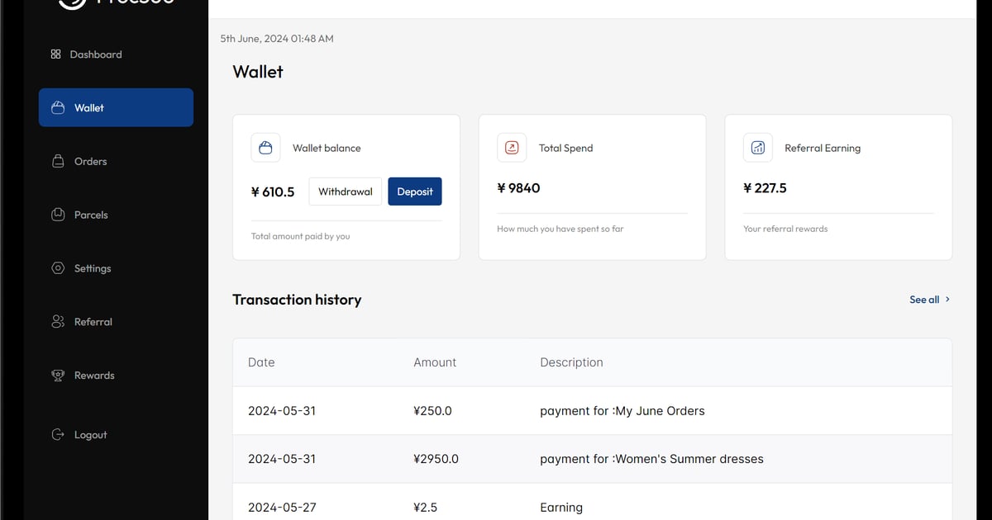Screen dimensions: 992x520
Task: Select the payment row for Women's Summer dresses
Action: pos(591,459)
